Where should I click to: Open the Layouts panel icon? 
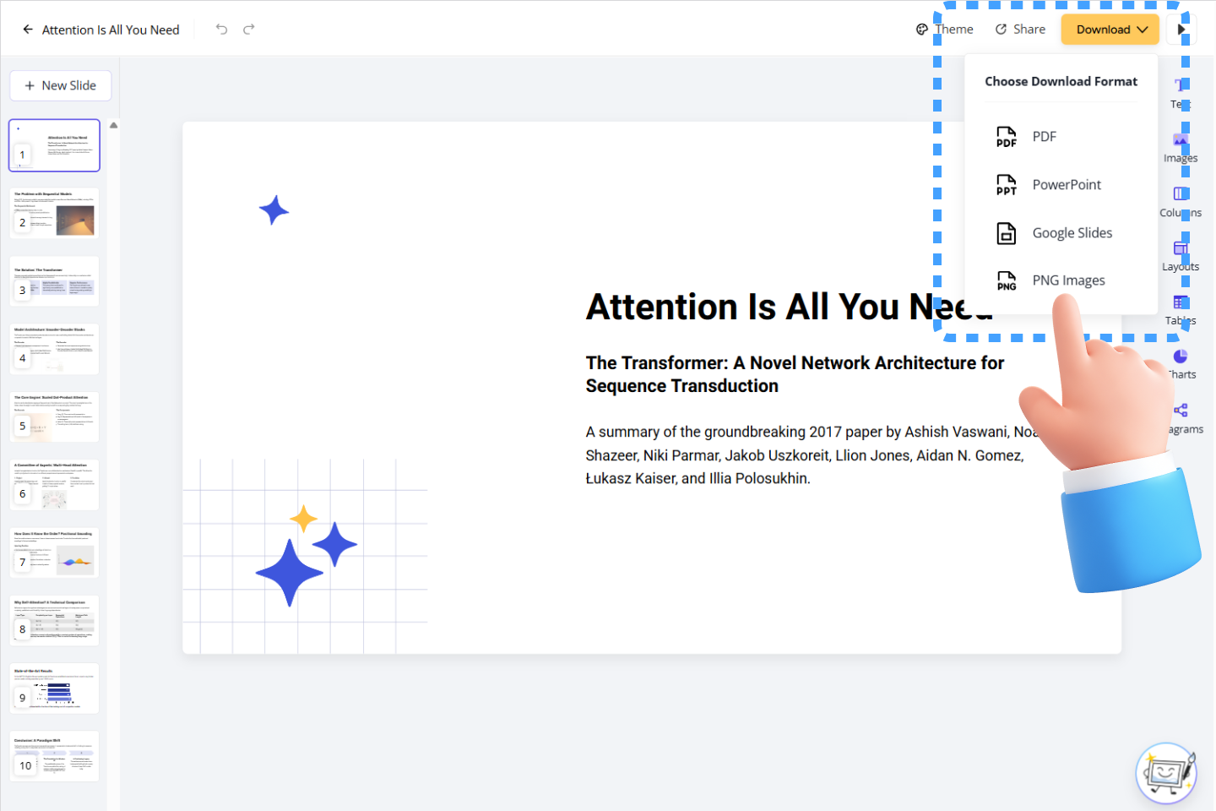coord(1181,249)
